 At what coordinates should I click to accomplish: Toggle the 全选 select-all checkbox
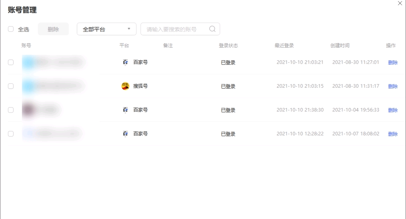(x=11, y=29)
